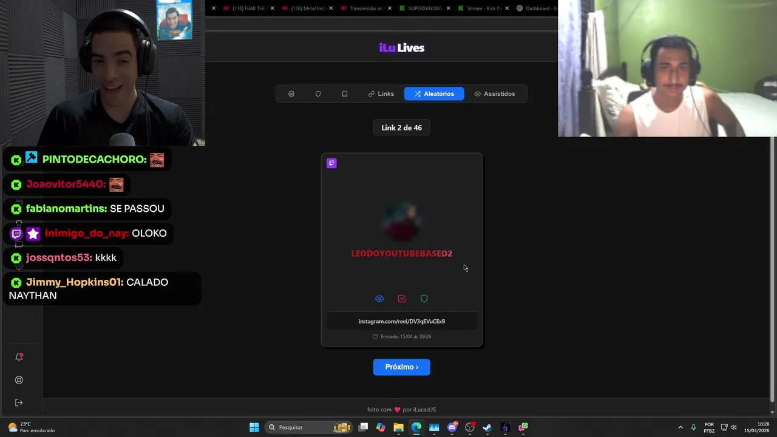Screen dimensions: 777x437
Task: Open the OBS Studio taskbar icon
Action: coord(470,427)
